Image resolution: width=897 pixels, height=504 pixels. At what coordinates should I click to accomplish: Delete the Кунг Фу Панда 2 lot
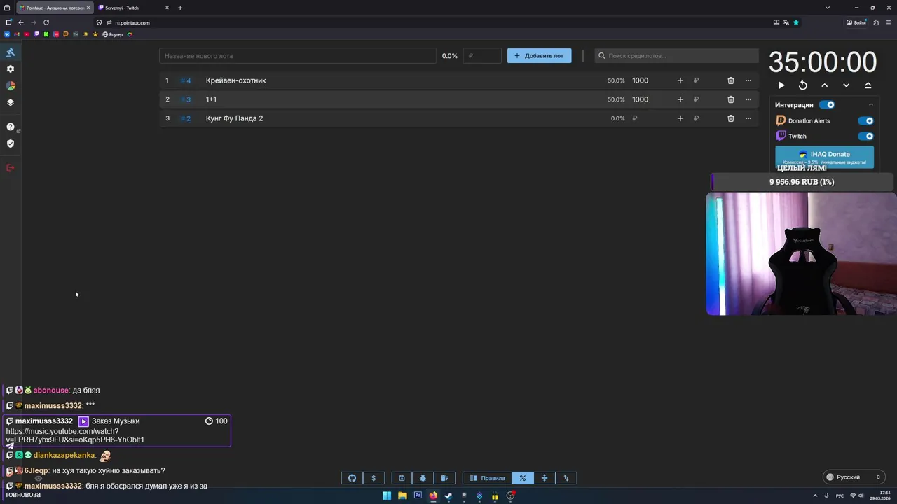730,118
